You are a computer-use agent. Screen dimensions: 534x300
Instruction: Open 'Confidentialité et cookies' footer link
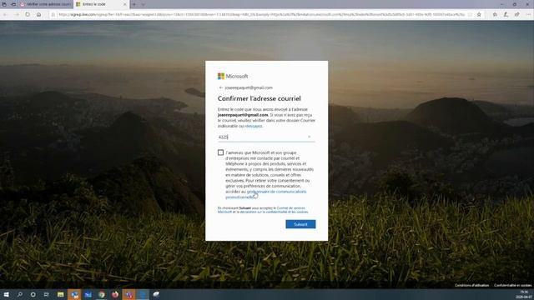click(x=512, y=285)
